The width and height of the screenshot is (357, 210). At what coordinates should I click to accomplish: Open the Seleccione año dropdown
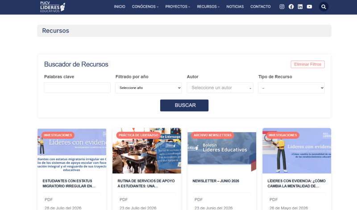point(149,88)
